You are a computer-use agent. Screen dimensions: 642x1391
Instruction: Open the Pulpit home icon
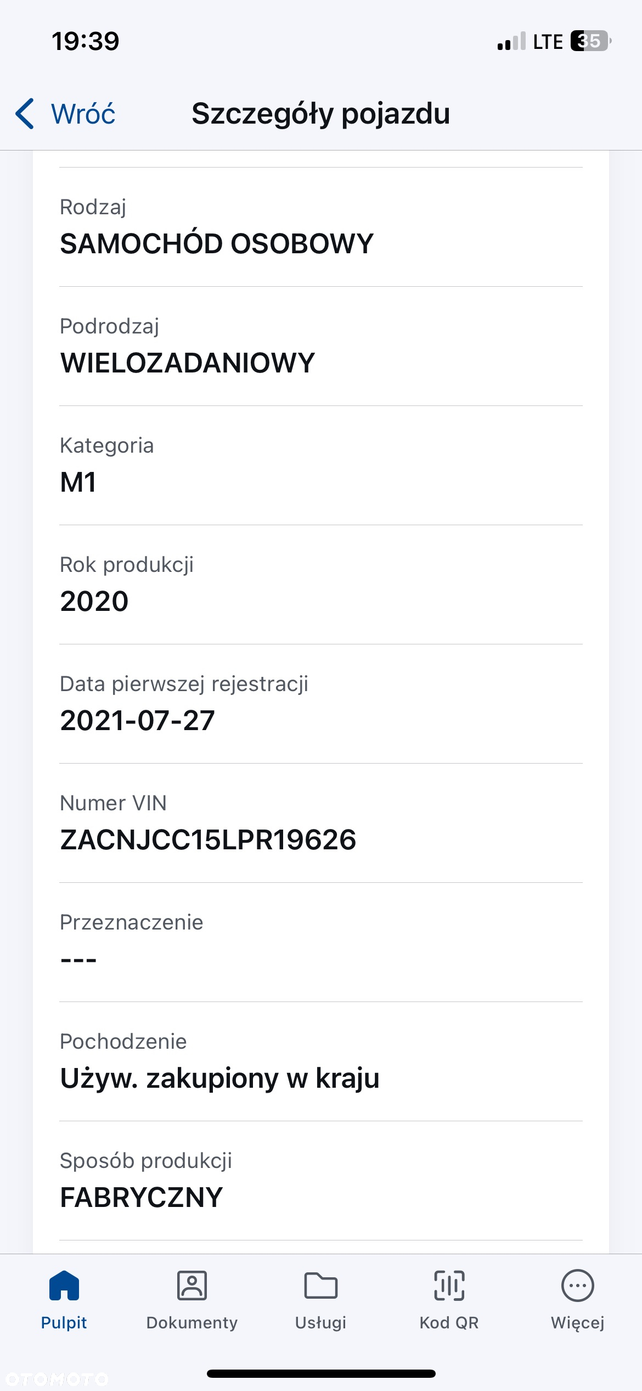coord(64,1286)
